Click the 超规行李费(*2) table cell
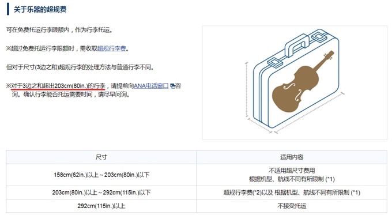Viewport: 392px width, 215px height. click(x=292, y=193)
